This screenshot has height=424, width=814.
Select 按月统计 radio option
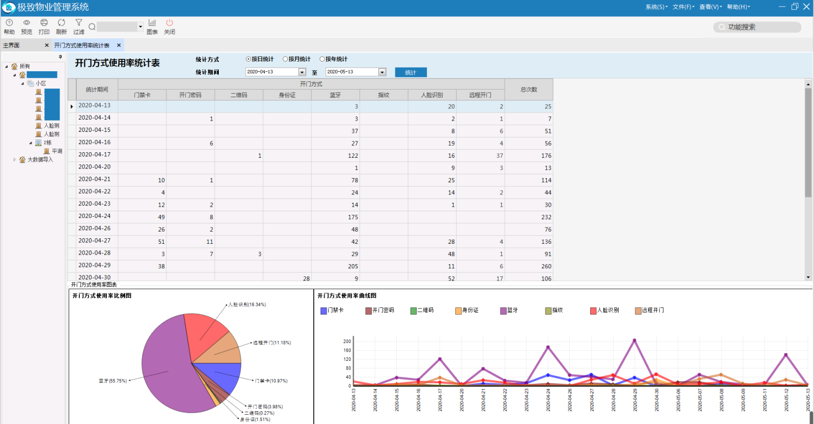(285, 59)
